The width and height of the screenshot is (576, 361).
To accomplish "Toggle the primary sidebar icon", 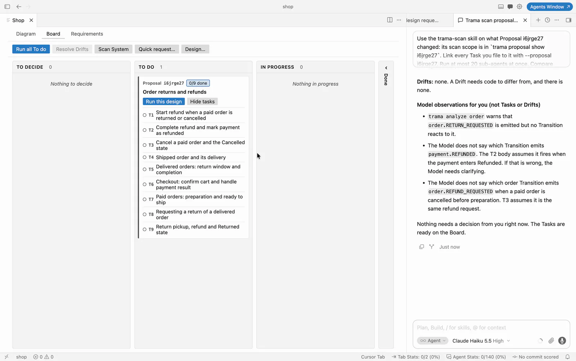I will [x=7, y=6].
